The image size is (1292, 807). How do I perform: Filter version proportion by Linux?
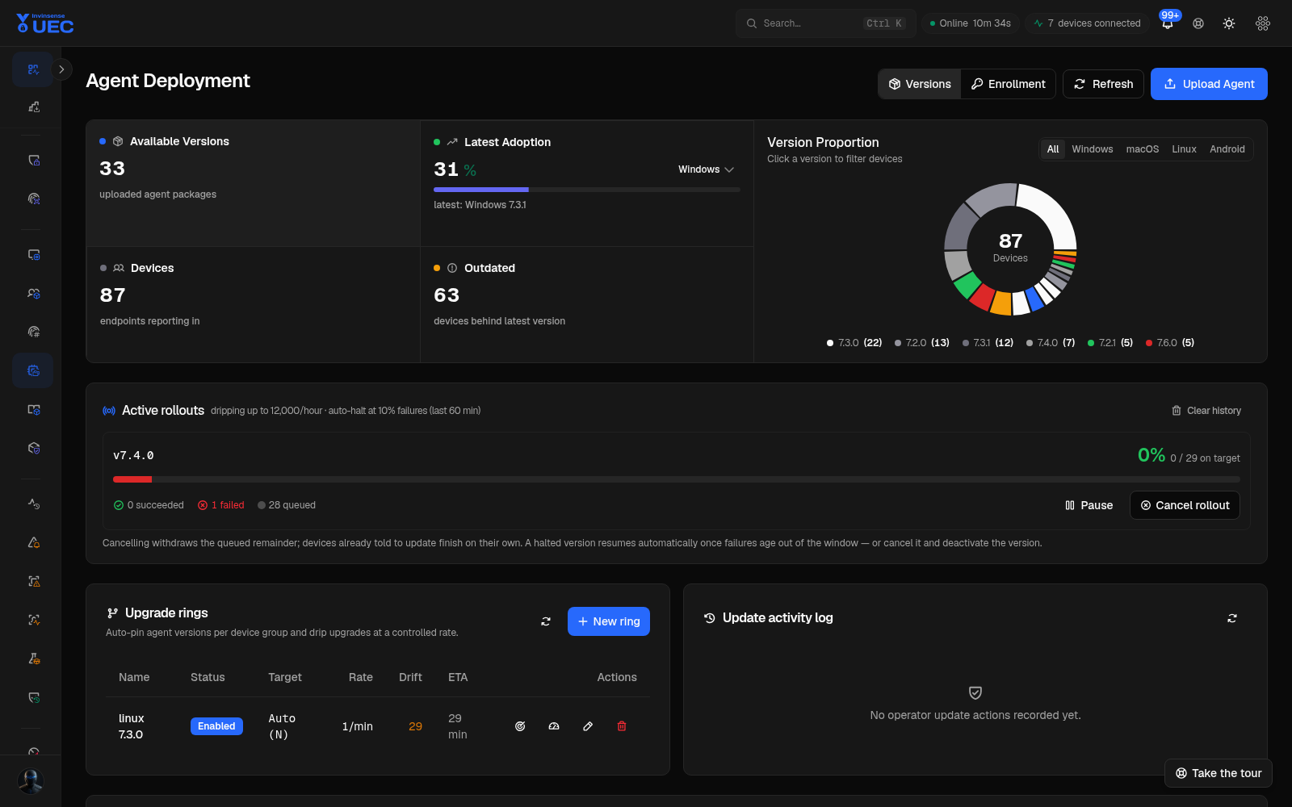tap(1184, 149)
